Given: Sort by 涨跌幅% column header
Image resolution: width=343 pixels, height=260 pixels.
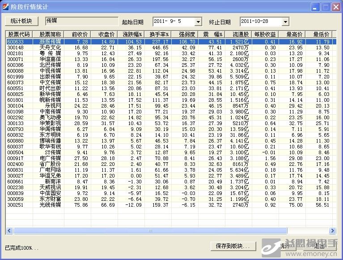Looking at the screenshot, I should [x=131, y=35].
